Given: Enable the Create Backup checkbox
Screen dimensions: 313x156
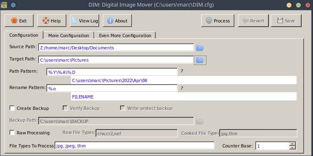Looking at the screenshot, I should (12, 108).
